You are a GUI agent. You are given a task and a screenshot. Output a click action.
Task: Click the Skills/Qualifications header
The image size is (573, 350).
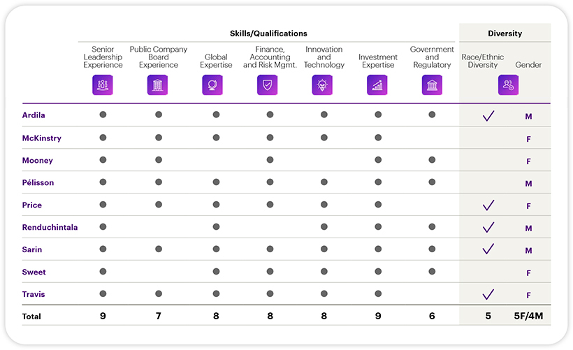coord(268,34)
